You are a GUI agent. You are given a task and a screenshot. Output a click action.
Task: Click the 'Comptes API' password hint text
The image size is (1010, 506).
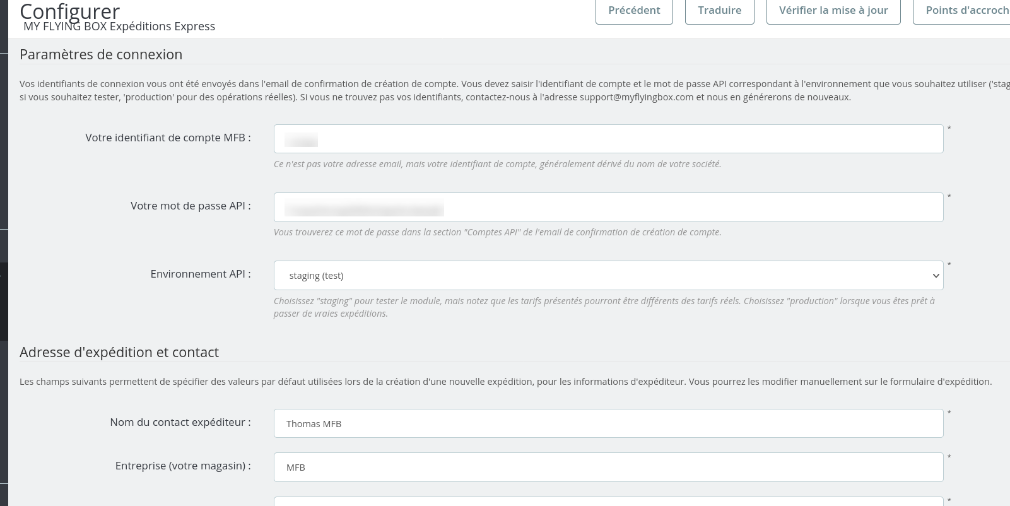497,232
